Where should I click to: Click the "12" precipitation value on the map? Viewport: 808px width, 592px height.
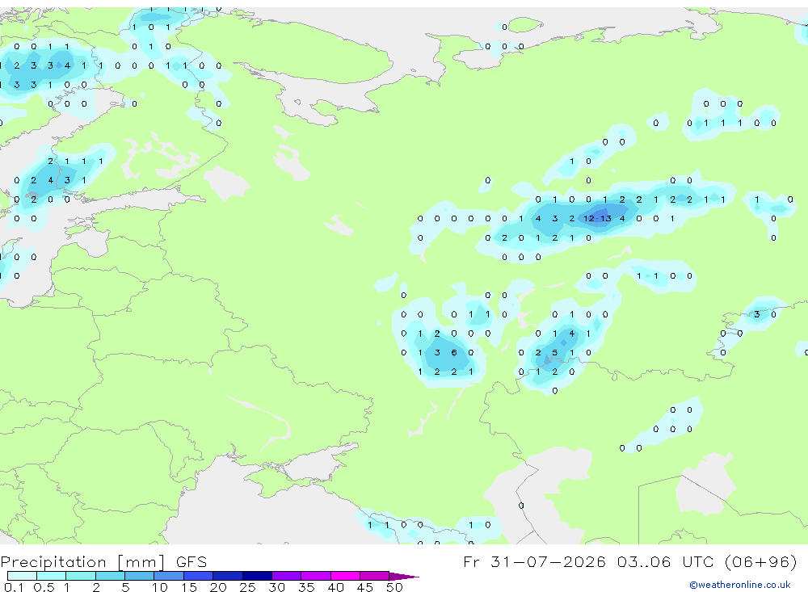pyautogui.click(x=588, y=218)
